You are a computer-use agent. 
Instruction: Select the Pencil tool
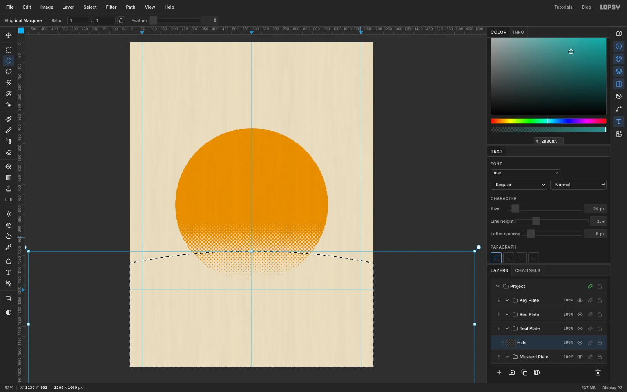[x=9, y=130]
